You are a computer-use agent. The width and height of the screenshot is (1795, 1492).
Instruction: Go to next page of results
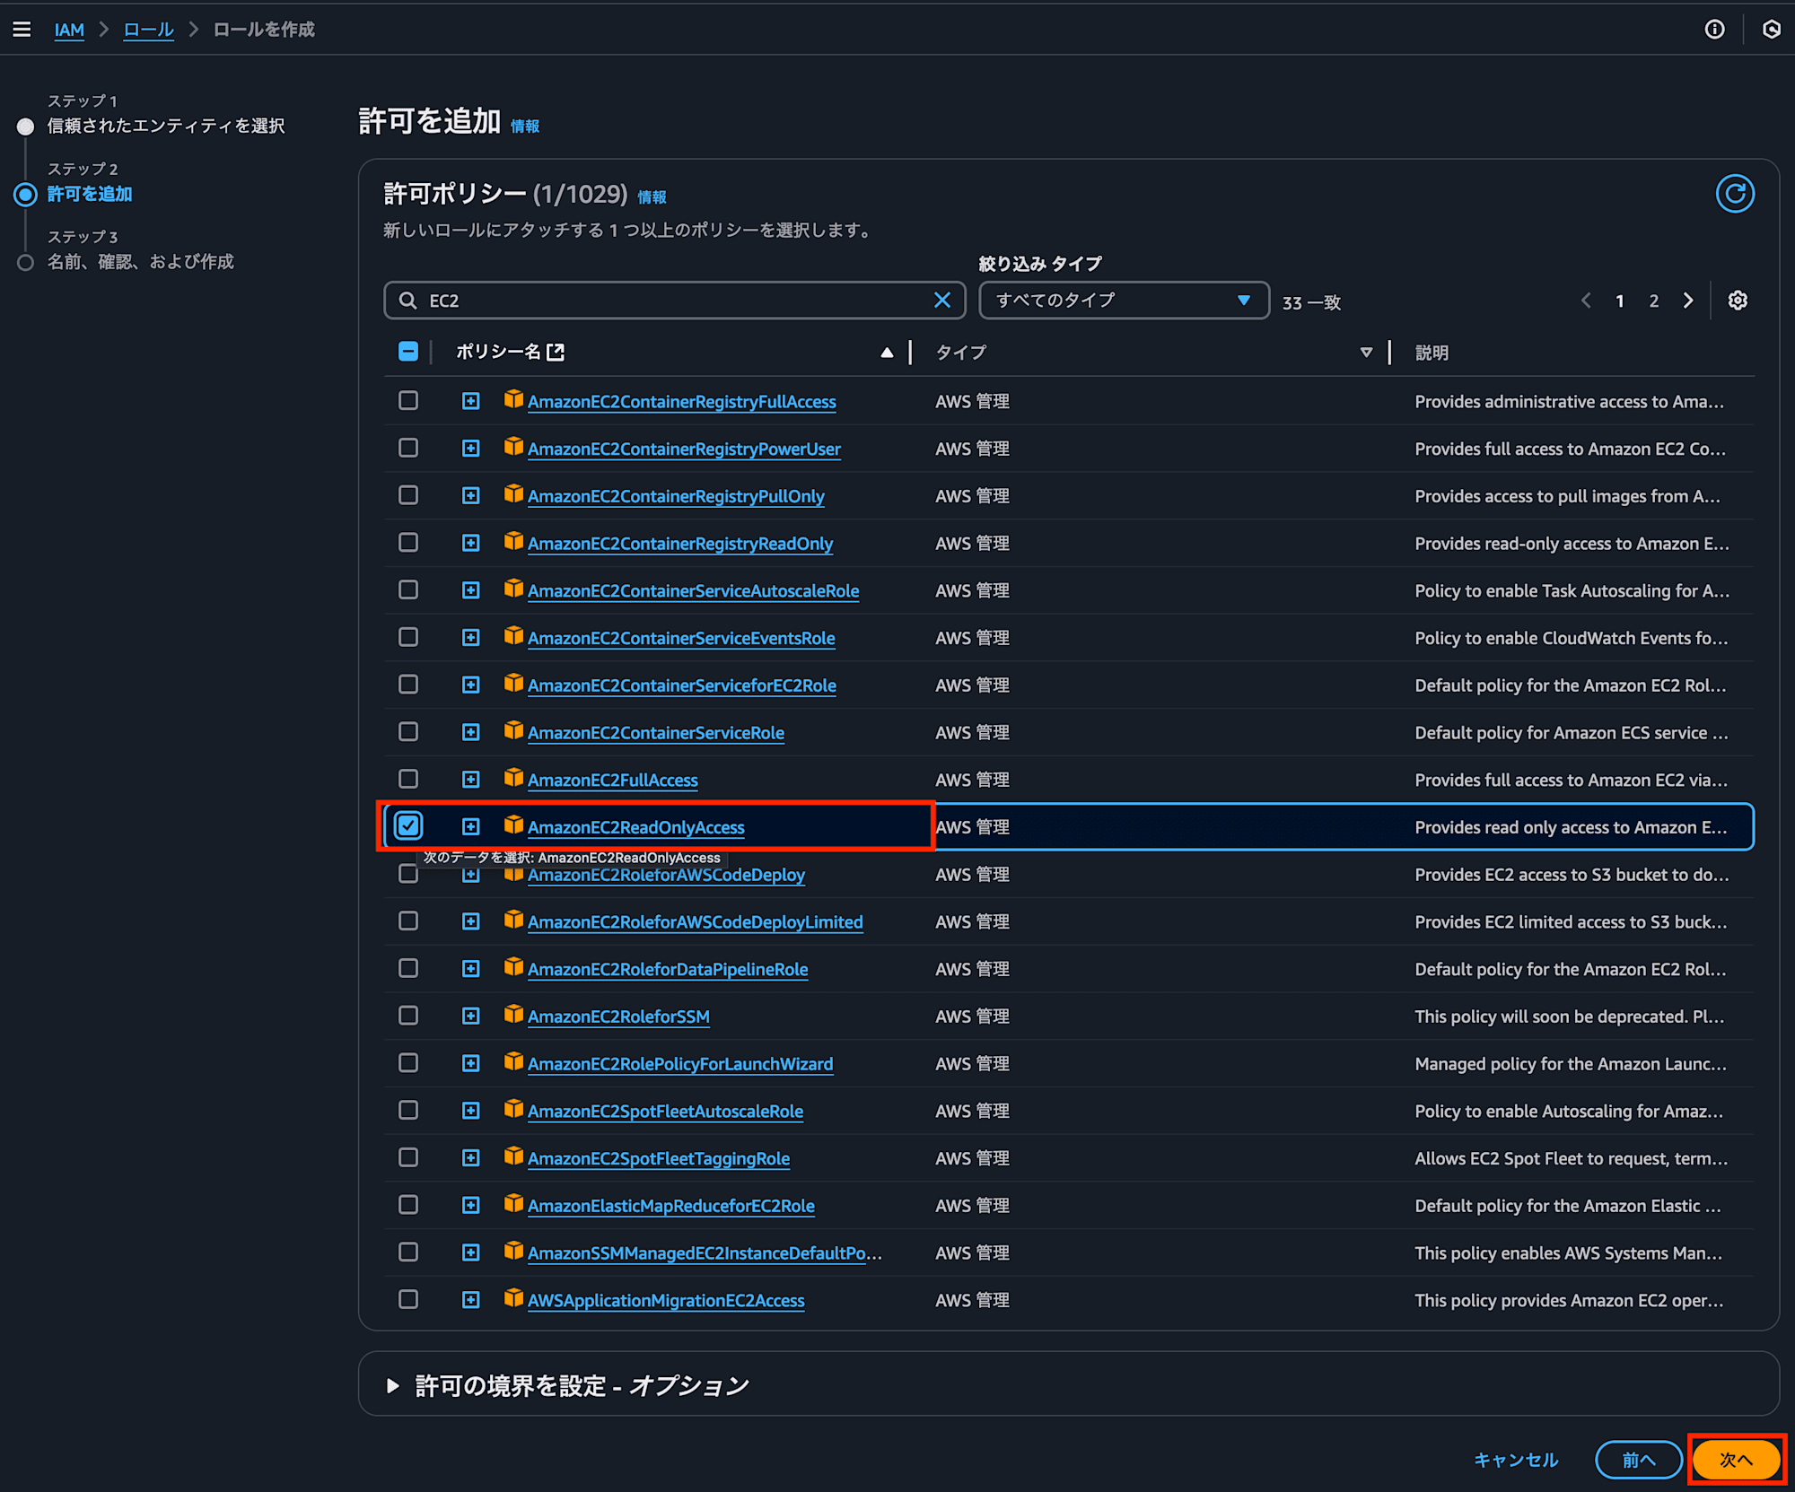pos(1688,301)
